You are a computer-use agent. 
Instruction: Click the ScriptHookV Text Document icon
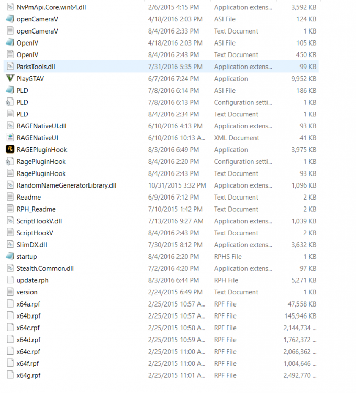pos(10,232)
